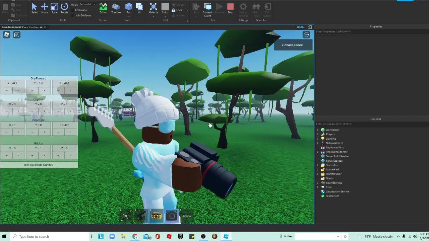Viewport: 429px width, 241px height.
Task: Decrease GripUp Z value
Action: click(x=58, y=155)
